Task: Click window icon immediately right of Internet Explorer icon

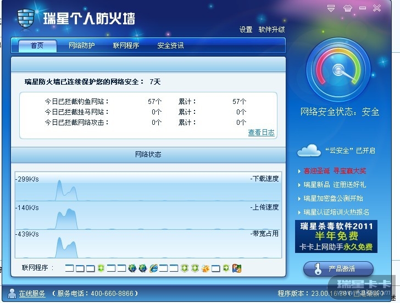Action: [164, 268]
